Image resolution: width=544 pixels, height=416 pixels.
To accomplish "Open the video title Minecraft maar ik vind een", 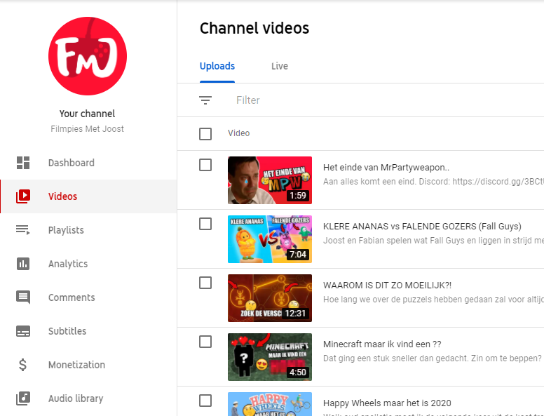I will click(x=381, y=344).
